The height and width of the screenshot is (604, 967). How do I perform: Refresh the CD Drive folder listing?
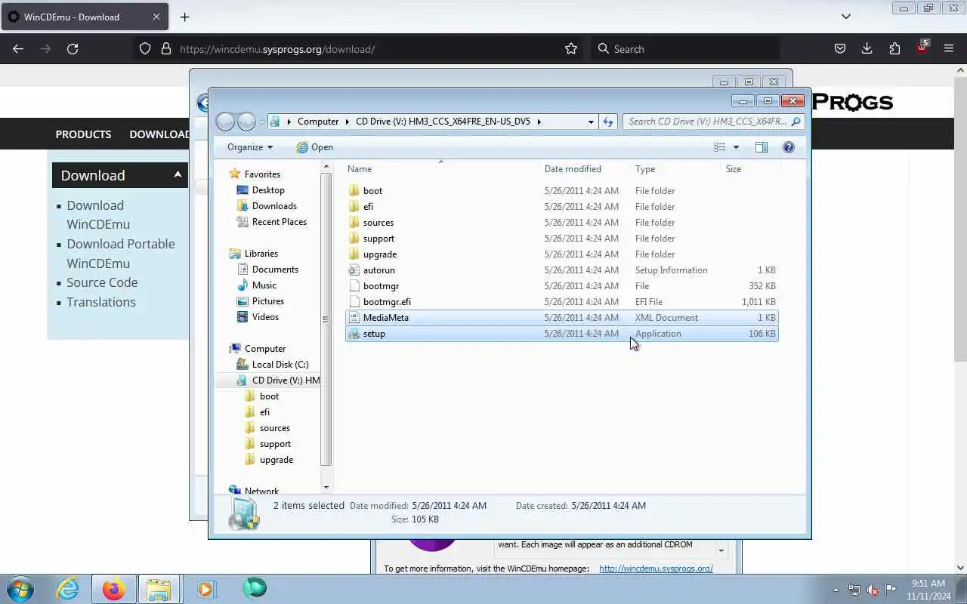tap(608, 122)
